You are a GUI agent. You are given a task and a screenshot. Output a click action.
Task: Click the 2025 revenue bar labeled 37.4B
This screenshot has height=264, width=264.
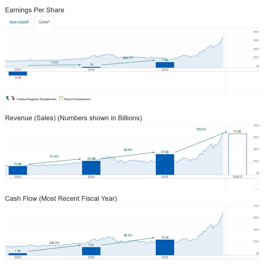165,164
